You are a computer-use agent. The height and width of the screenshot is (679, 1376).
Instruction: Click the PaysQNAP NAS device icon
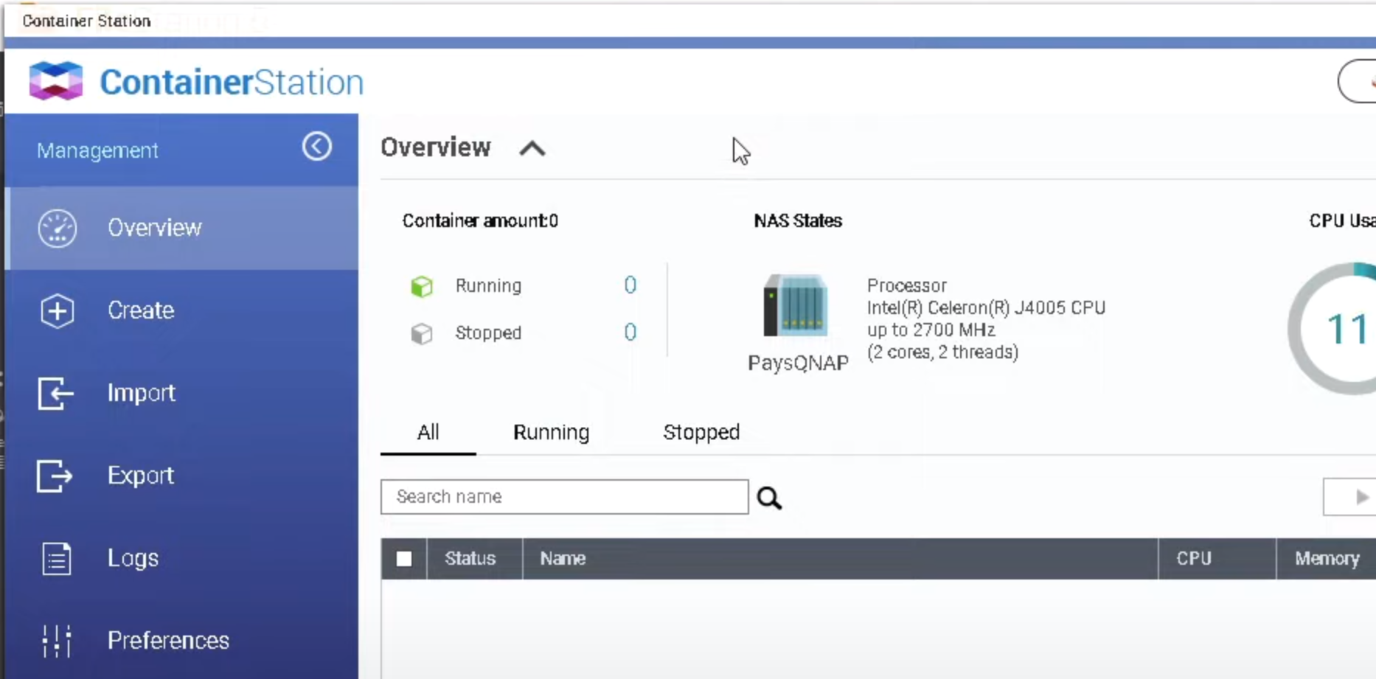point(796,305)
